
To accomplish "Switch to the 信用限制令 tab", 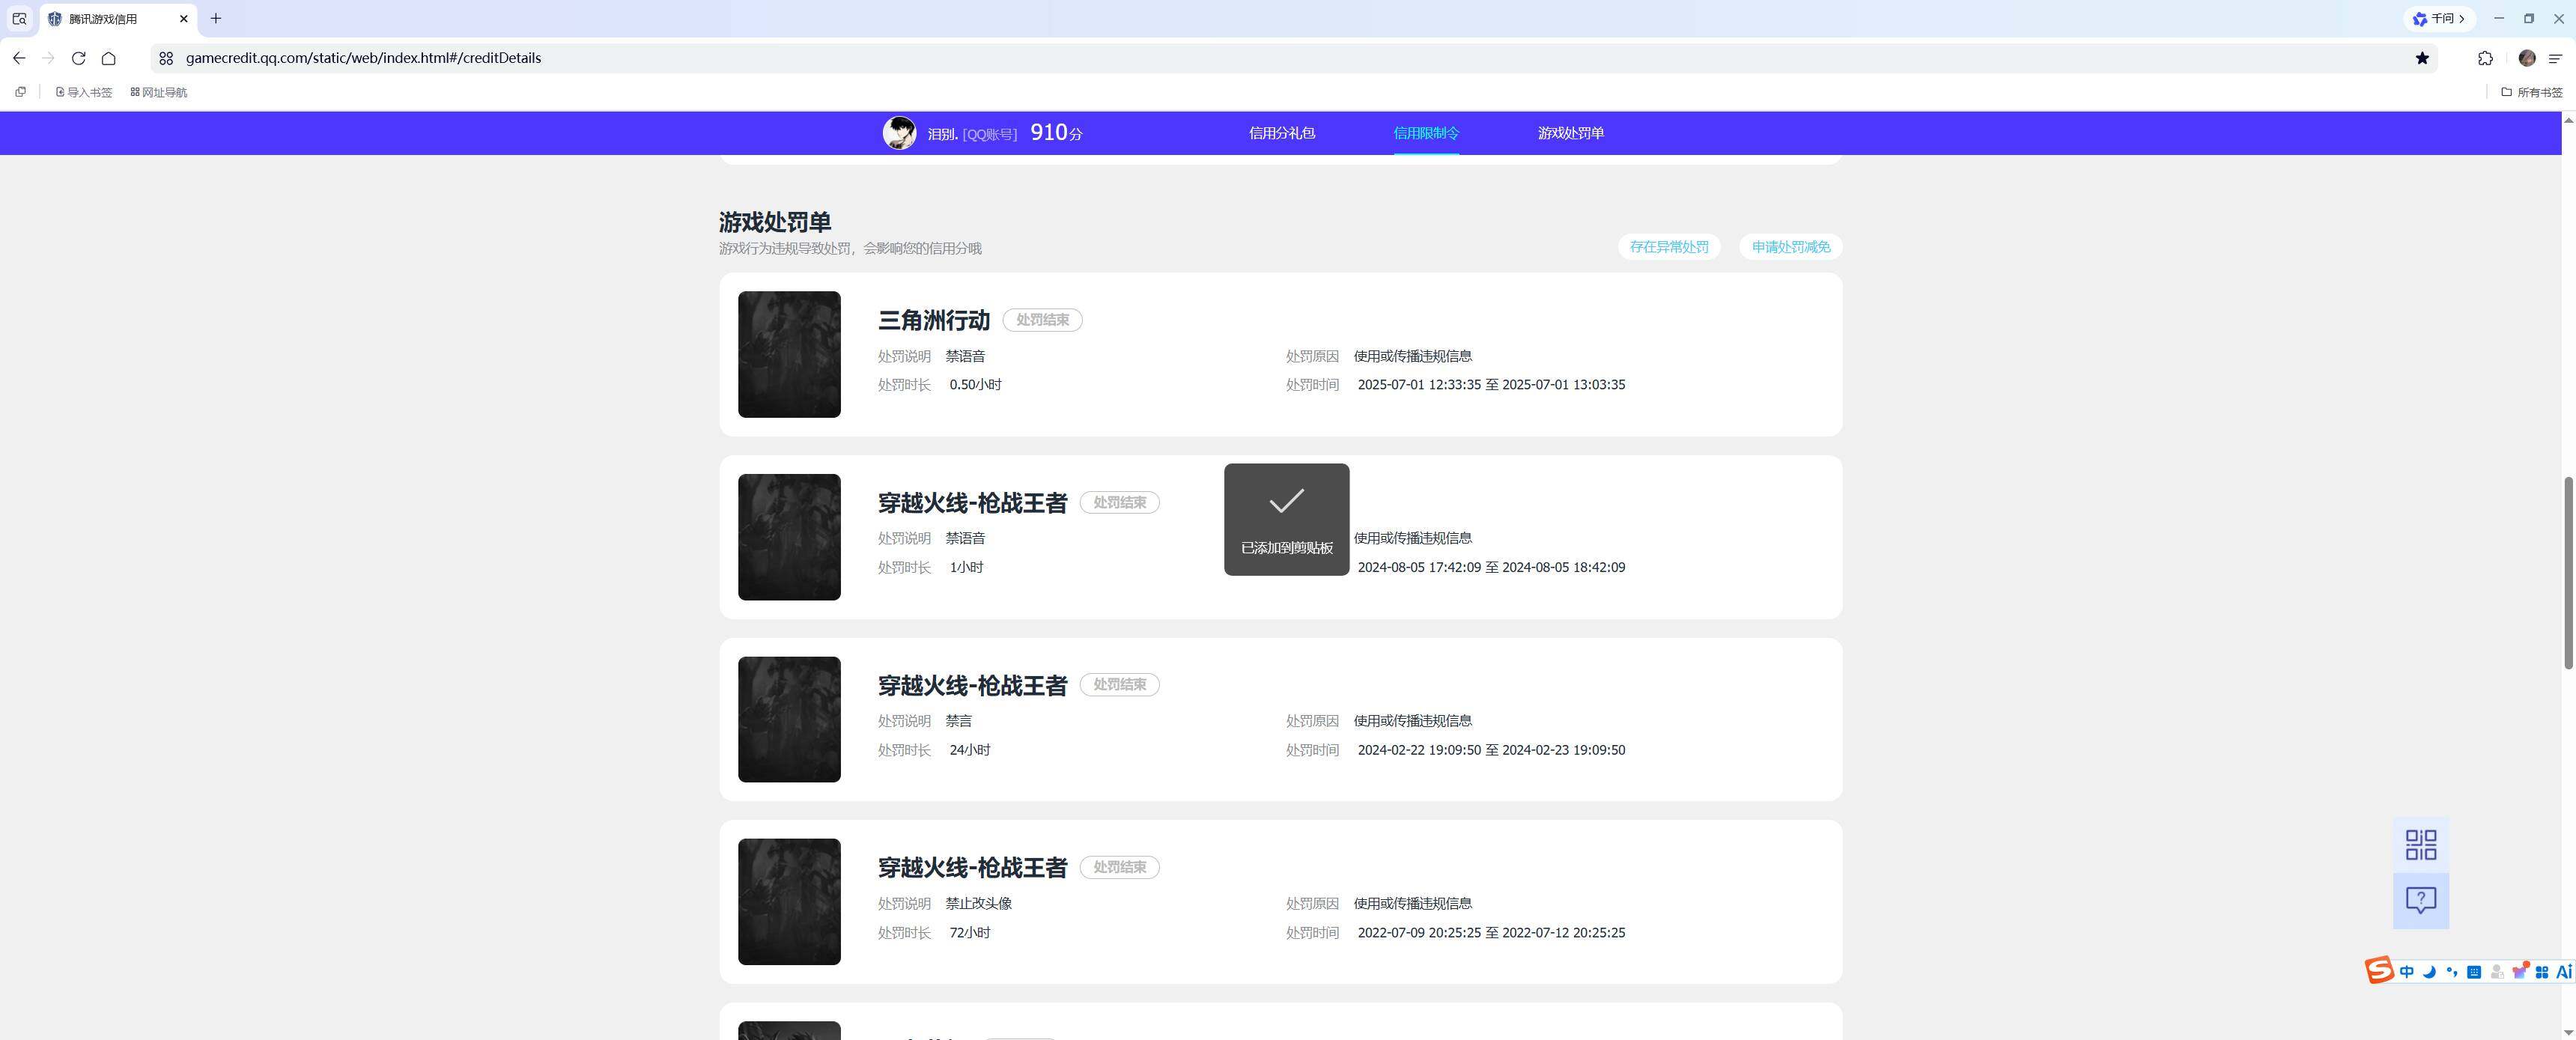I will [x=1426, y=133].
